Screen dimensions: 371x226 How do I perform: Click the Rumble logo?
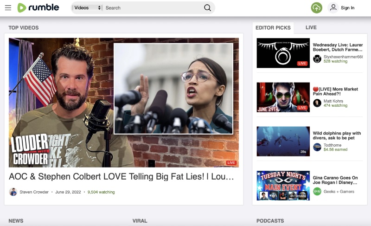click(x=38, y=7)
